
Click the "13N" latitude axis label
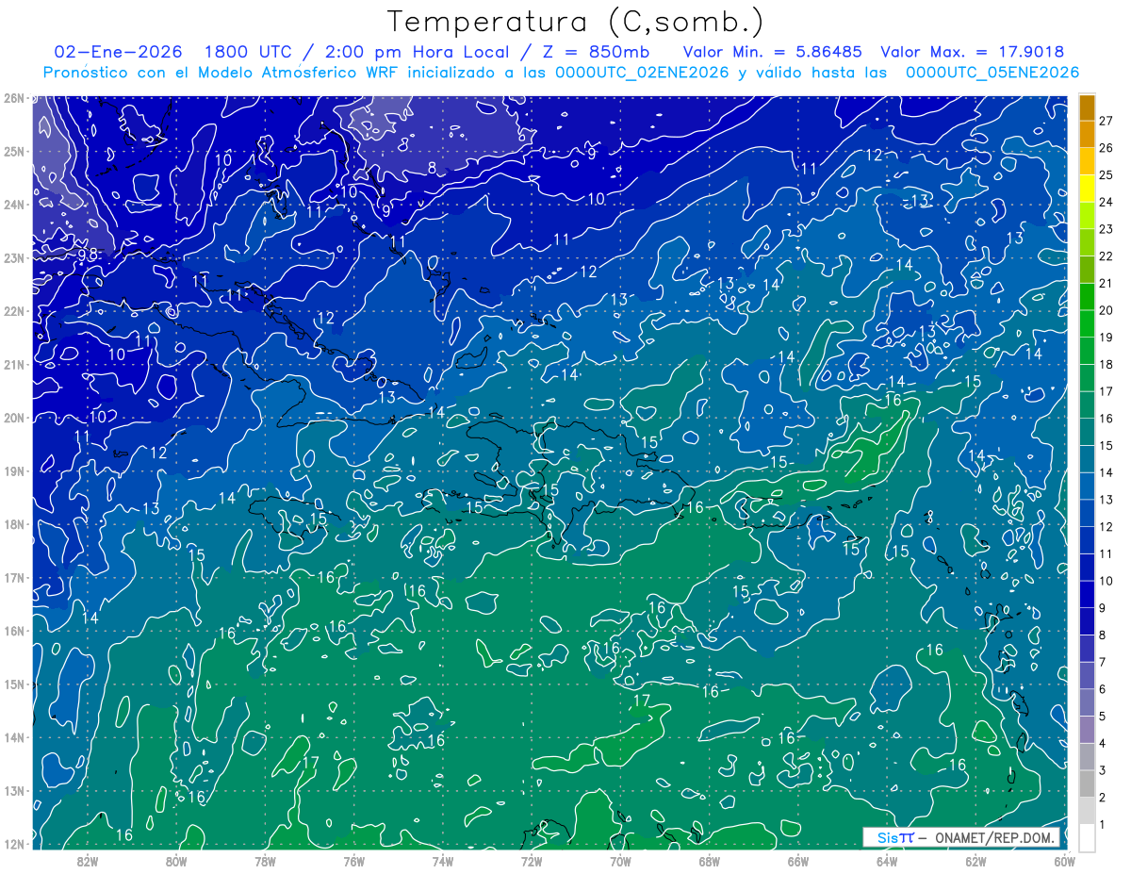tap(13, 790)
